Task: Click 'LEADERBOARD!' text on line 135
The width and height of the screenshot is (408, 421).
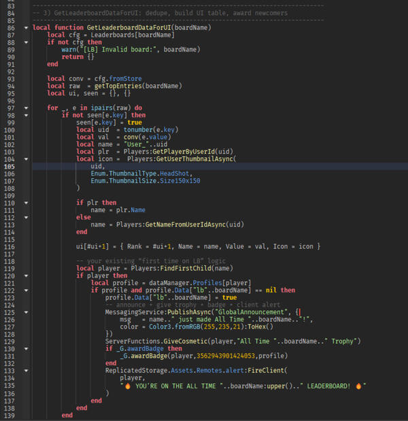Action: tap(328, 386)
